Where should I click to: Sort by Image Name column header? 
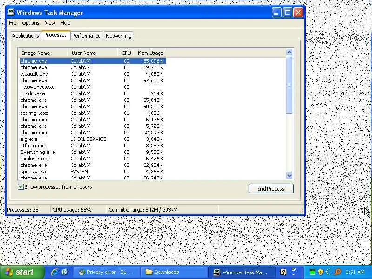tap(43, 53)
